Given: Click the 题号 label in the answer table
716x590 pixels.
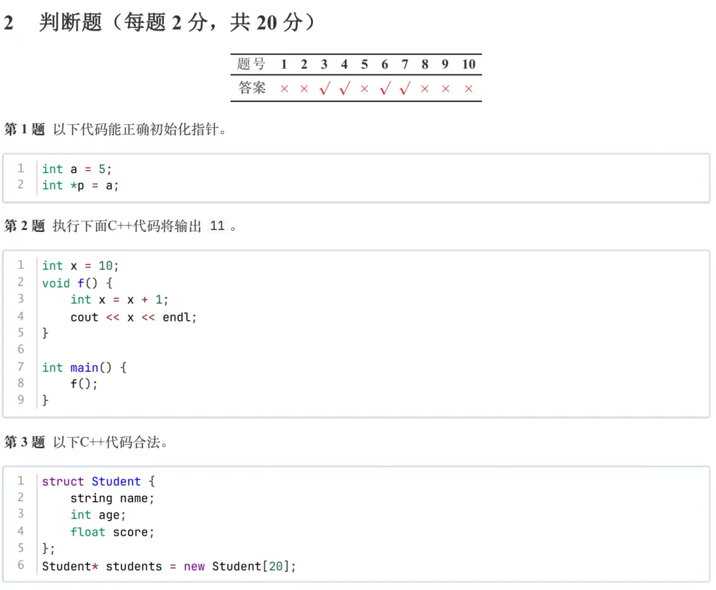Looking at the screenshot, I should pyautogui.click(x=251, y=64).
